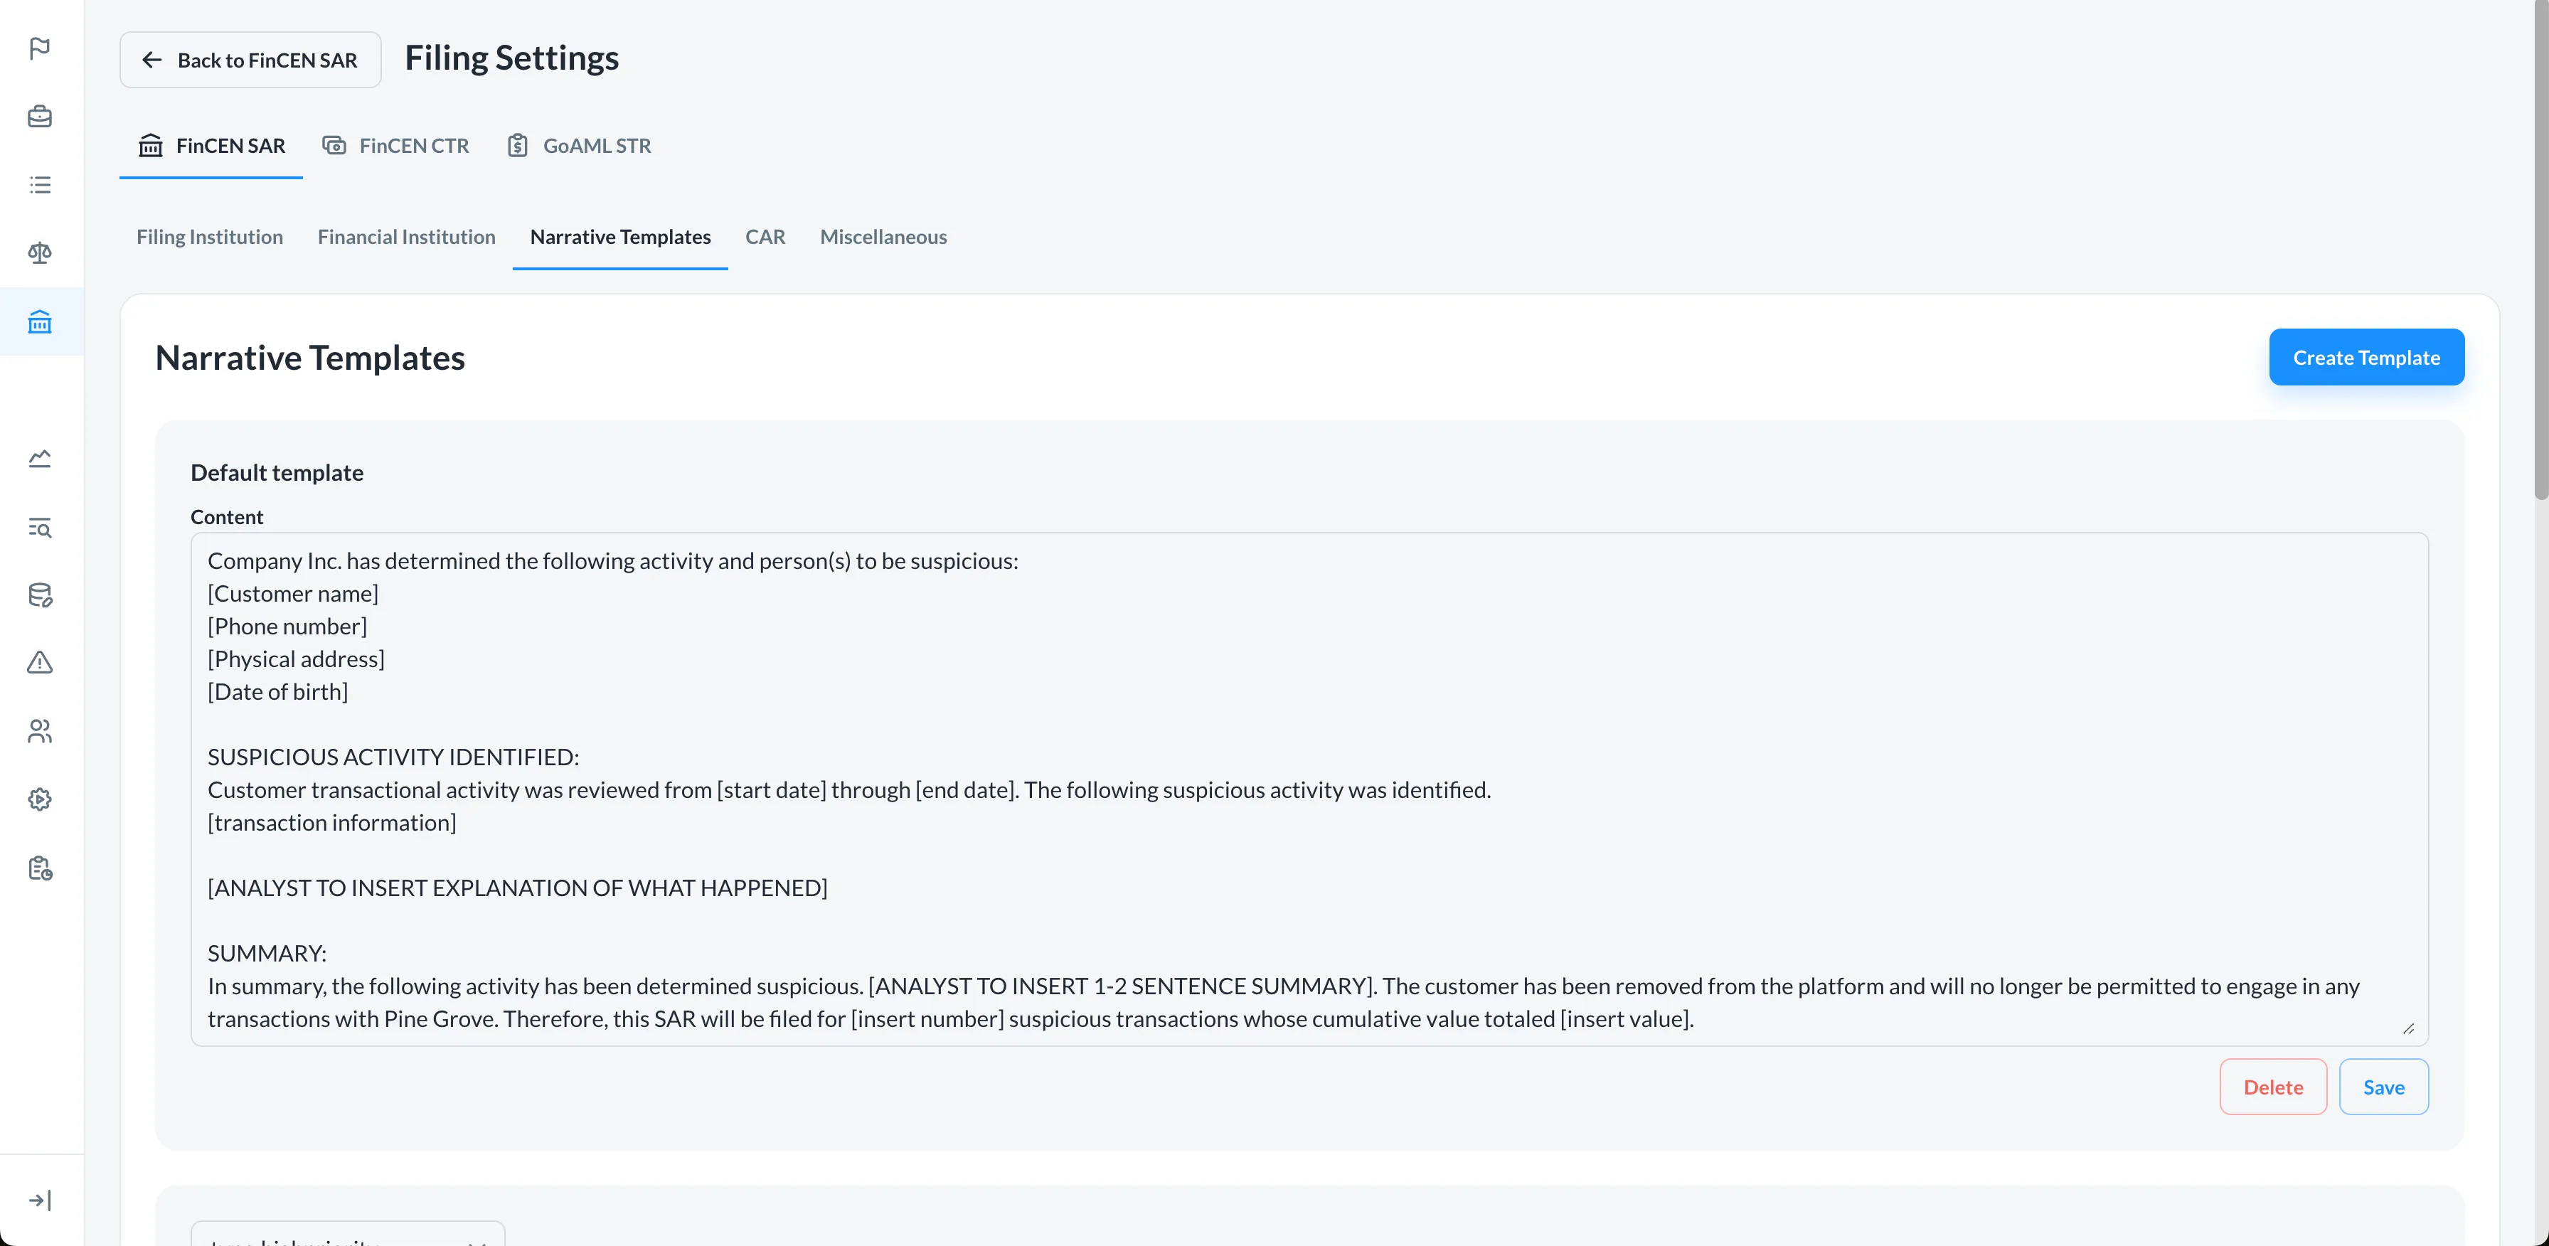The height and width of the screenshot is (1246, 2549).
Task: Open the partially visible template dropdown
Action: tap(347, 1237)
